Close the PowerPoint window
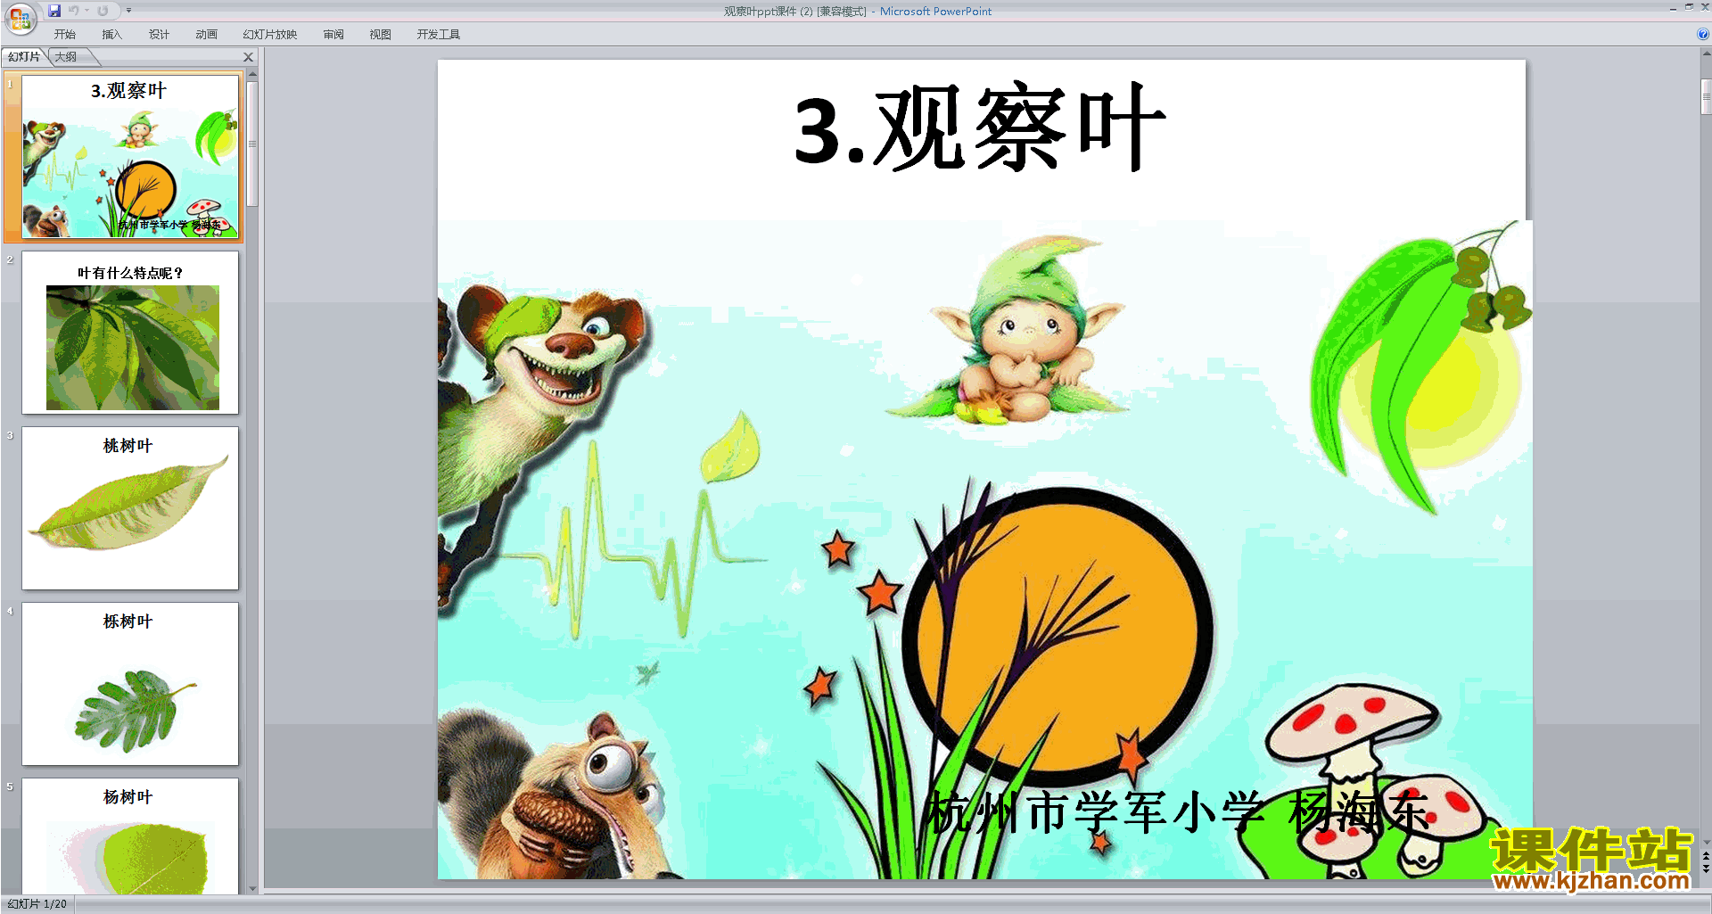 (1705, 7)
